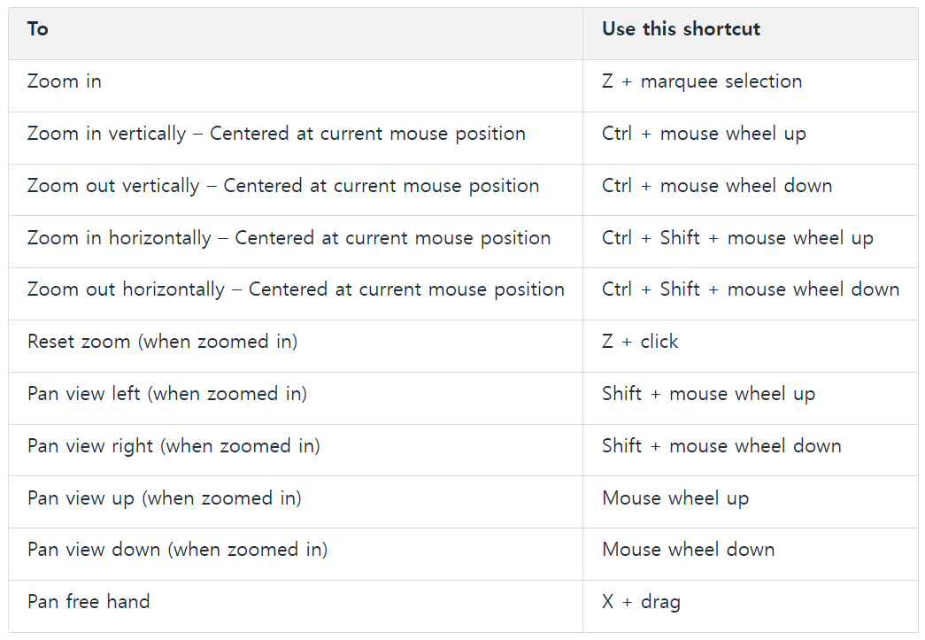This screenshot has width=925, height=640.
Task: Click the 'Zoom in' row label
Action: click(65, 81)
